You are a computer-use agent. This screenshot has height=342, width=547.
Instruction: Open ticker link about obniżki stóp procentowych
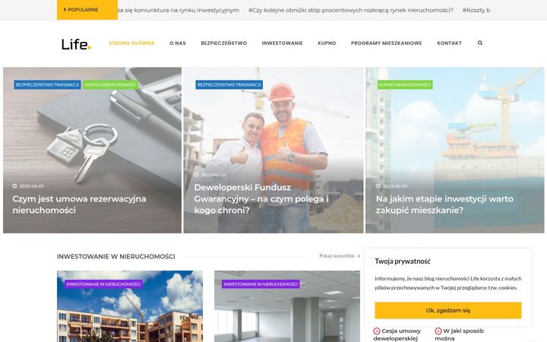click(x=350, y=10)
